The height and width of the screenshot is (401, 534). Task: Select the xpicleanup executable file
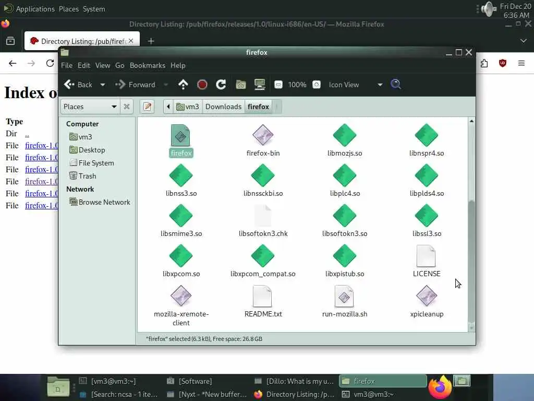point(427,301)
